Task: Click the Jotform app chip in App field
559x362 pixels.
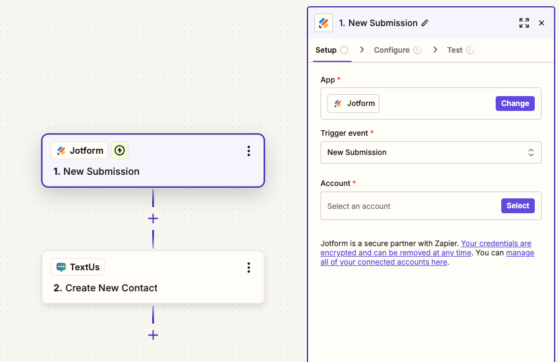Action: pos(353,104)
